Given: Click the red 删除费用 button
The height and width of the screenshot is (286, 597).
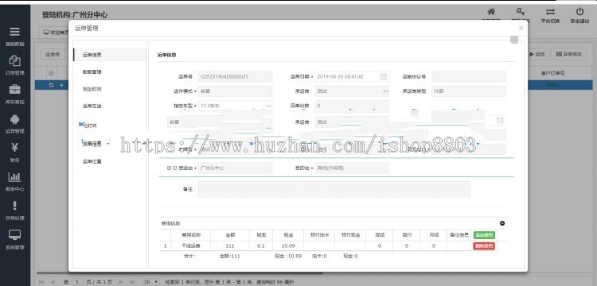Looking at the screenshot, I should click(484, 246).
